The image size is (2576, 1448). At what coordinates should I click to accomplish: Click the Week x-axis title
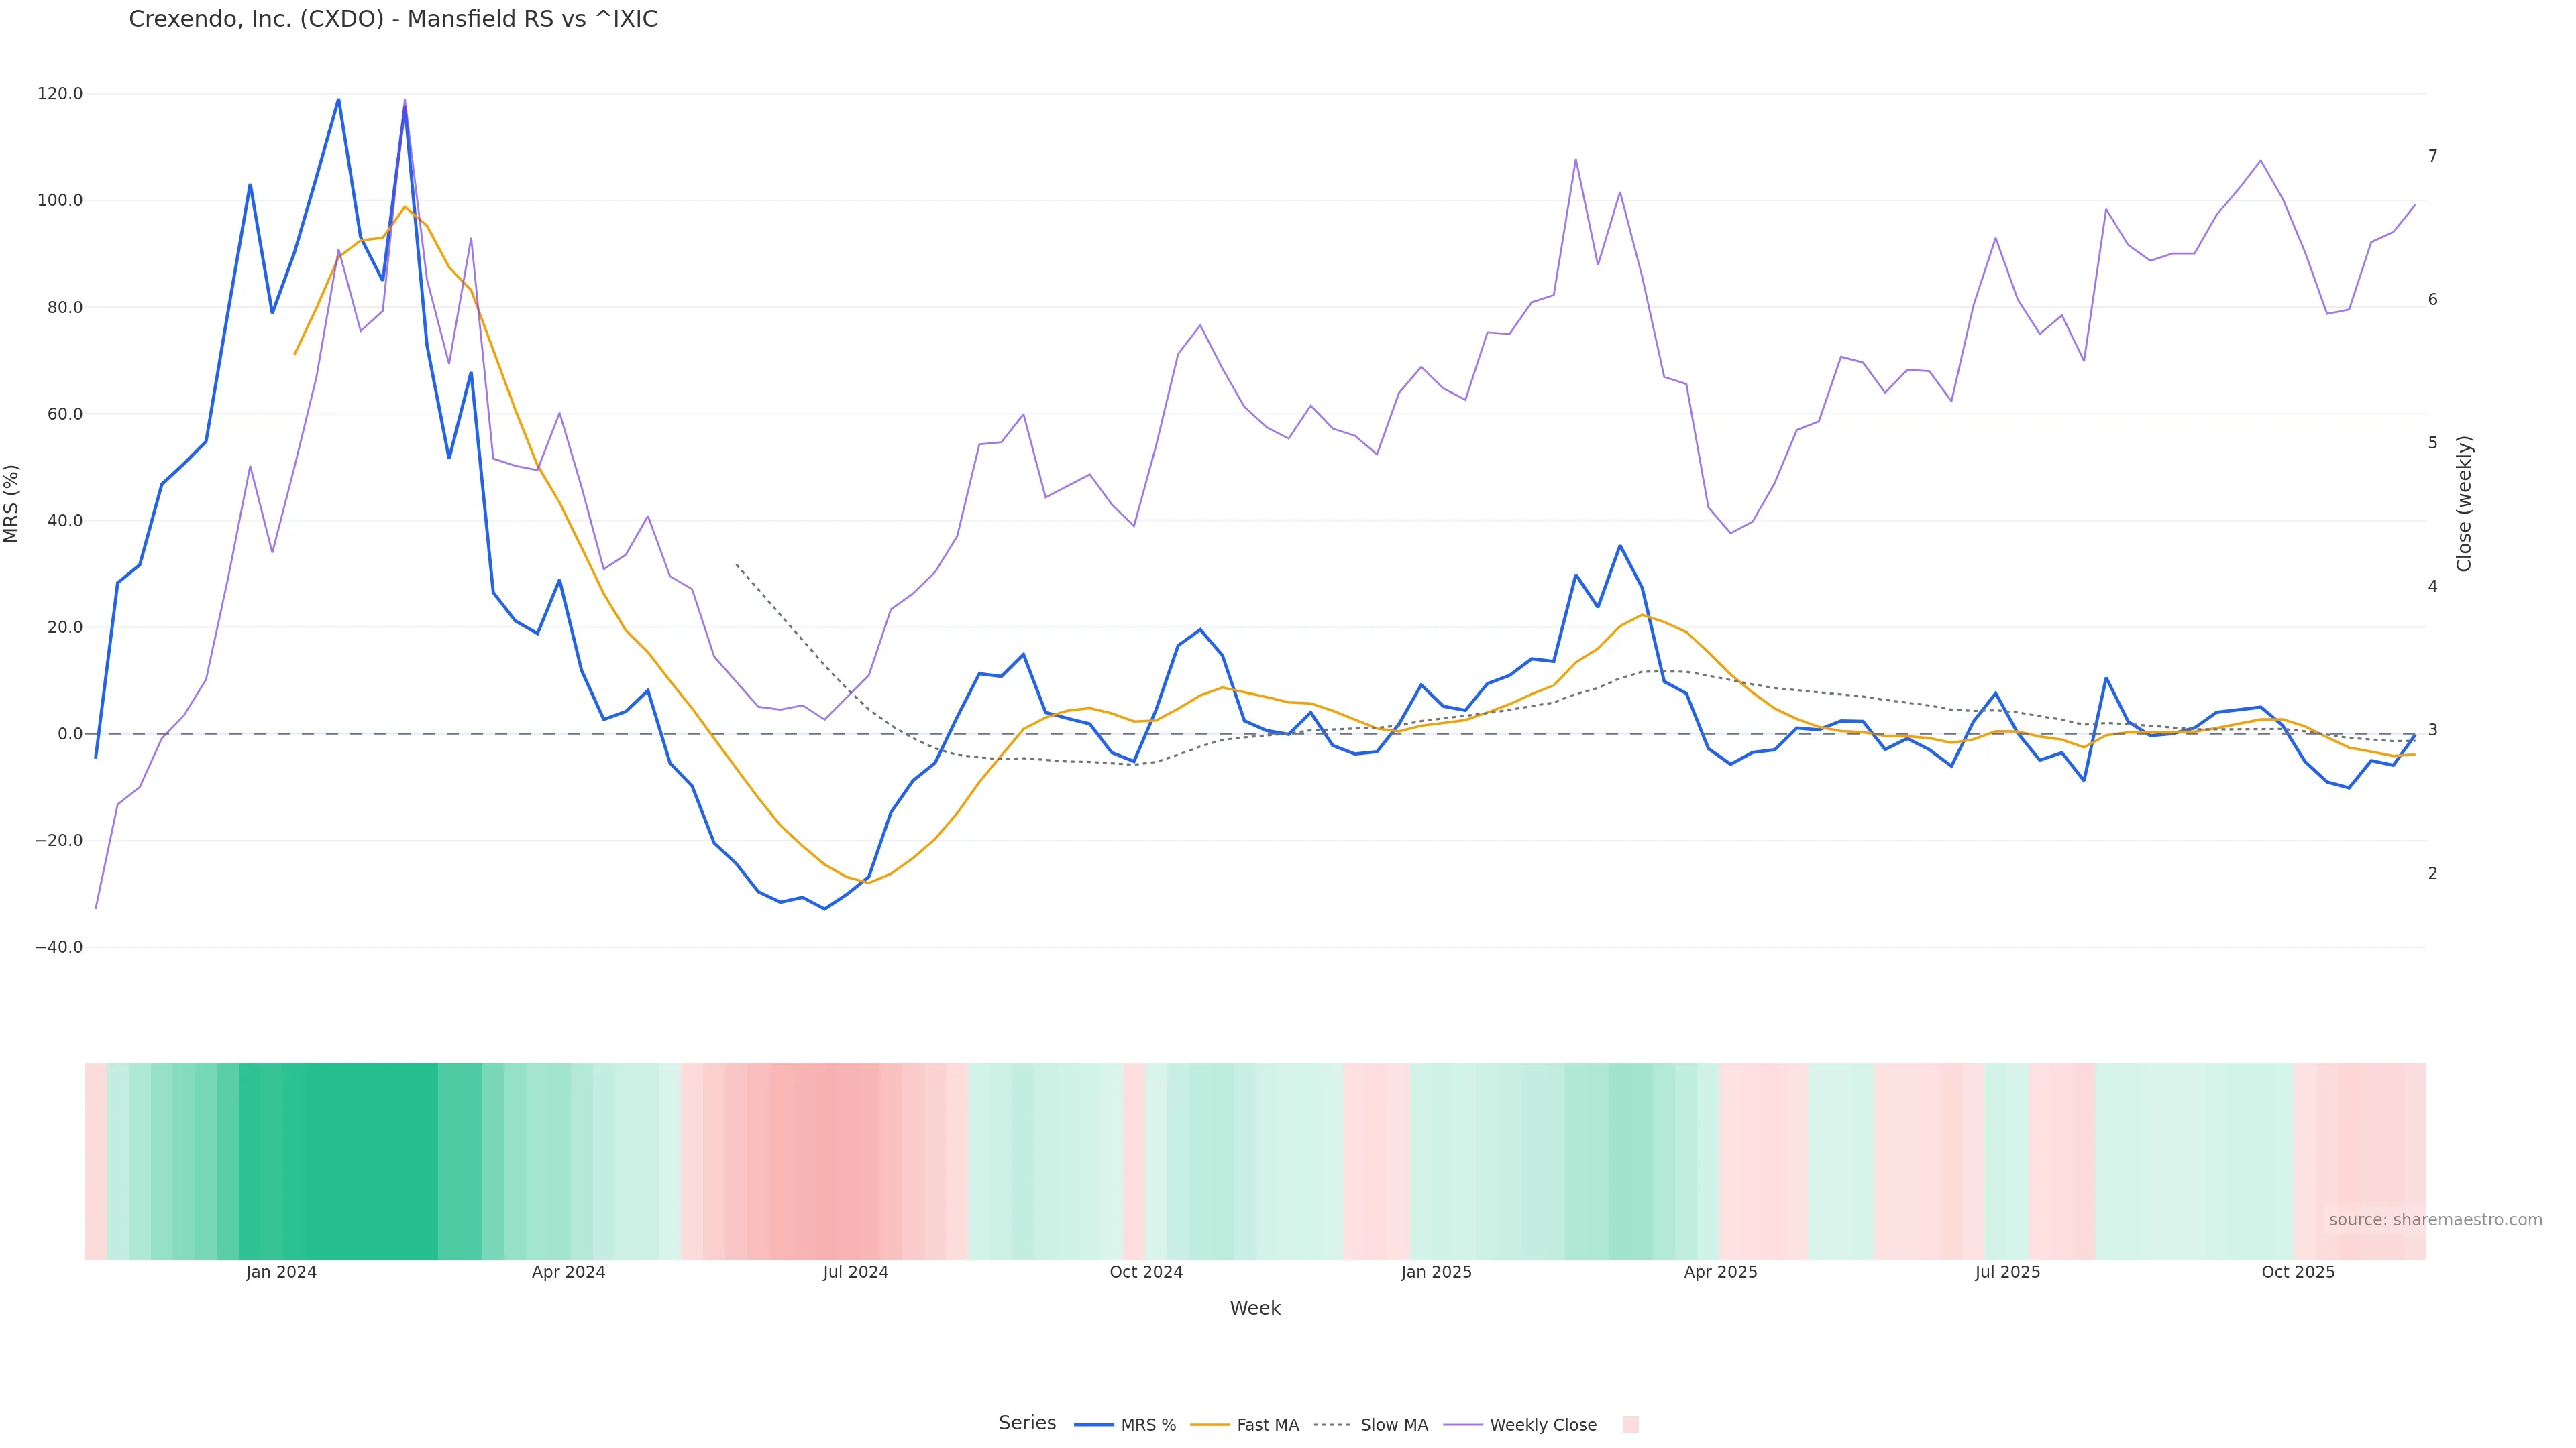tap(1255, 1308)
